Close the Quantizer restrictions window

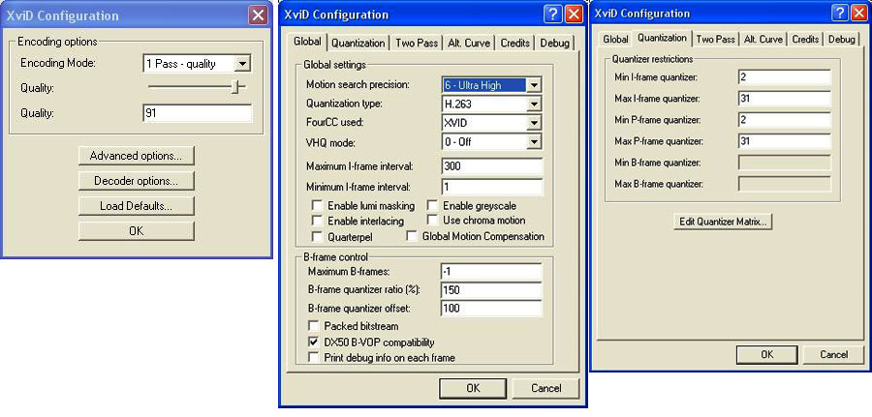(x=859, y=14)
